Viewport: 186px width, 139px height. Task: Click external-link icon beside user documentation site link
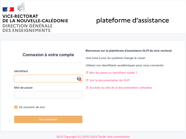coord(87,88)
